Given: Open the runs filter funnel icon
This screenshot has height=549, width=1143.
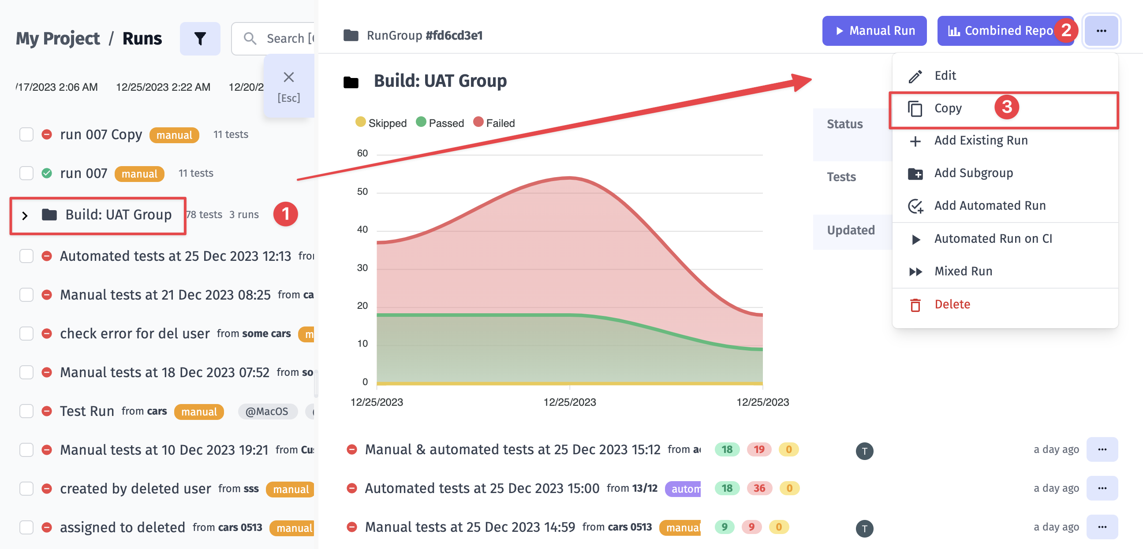Looking at the screenshot, I should [x=200, y=39].
